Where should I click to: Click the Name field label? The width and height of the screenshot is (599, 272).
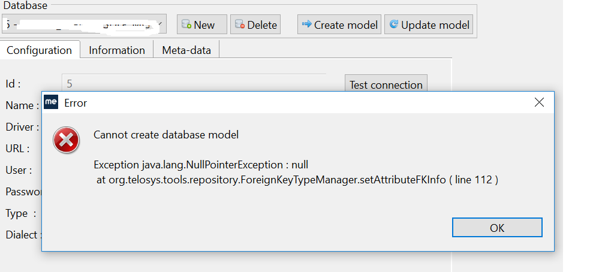[x=19, y=105]
